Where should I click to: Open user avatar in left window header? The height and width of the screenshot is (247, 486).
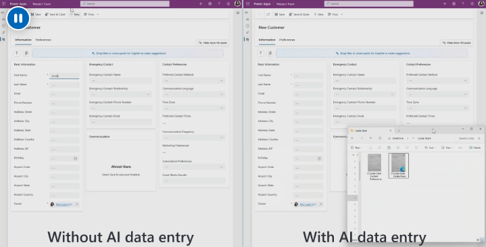point(237,4)
